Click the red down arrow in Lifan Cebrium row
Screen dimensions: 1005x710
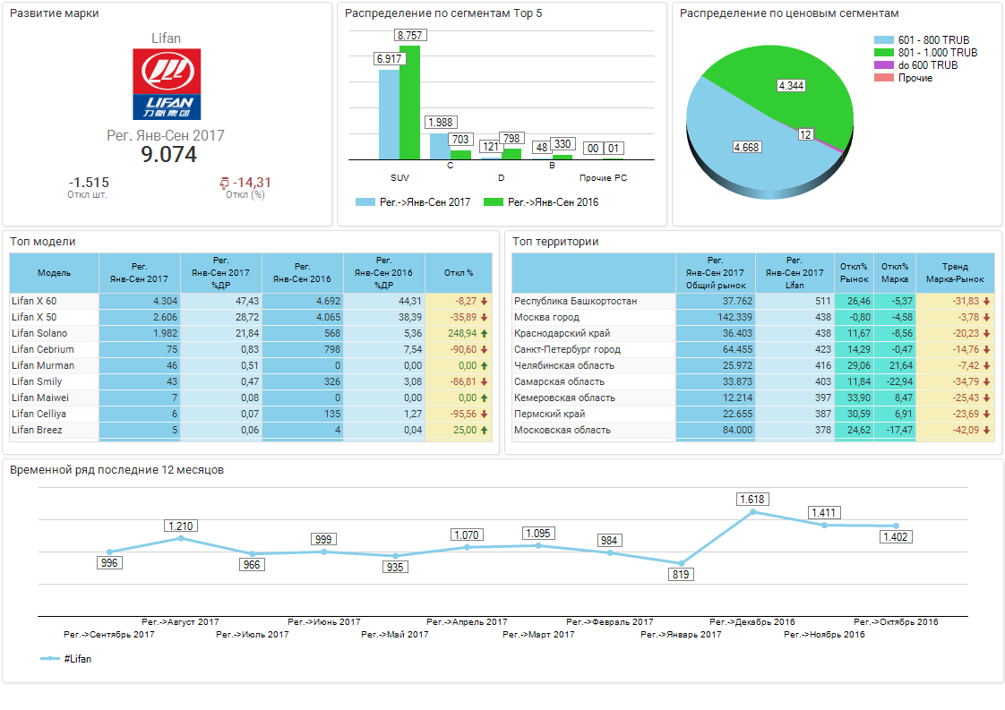pos(485,349)
